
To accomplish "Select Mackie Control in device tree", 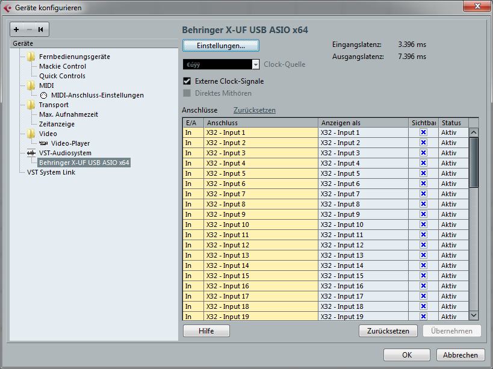I will (x=62, y=66).
